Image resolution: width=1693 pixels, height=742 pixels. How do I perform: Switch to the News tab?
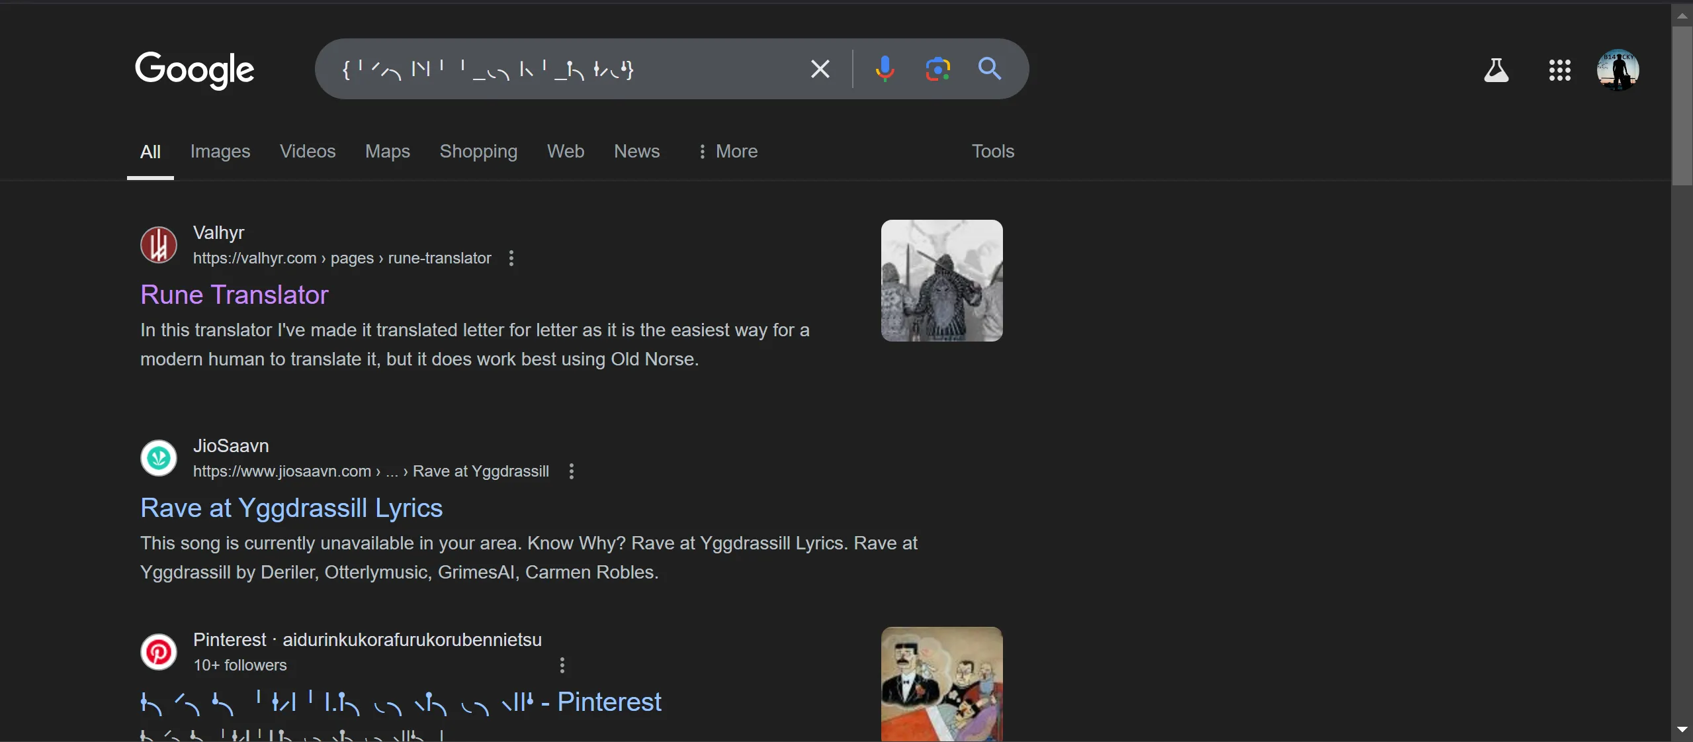click(636, 152)
